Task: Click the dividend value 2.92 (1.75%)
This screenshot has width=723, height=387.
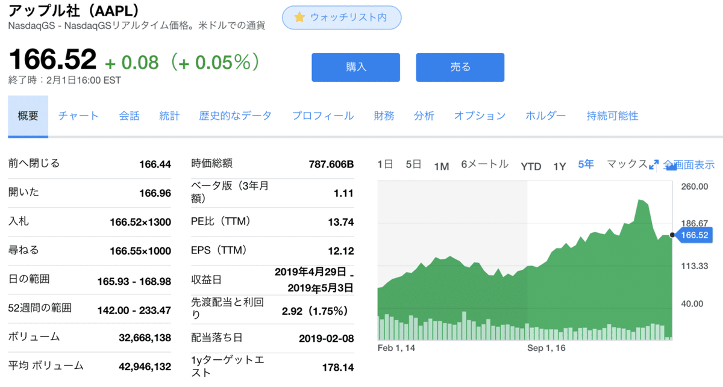Action: 315,311
